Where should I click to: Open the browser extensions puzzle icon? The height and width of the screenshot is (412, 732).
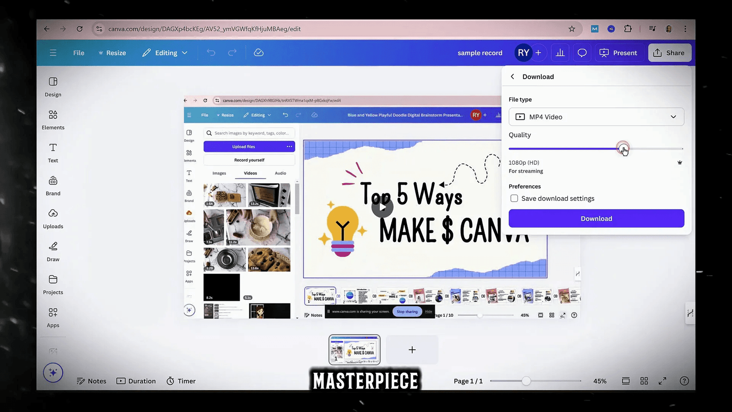click(628, 29)
